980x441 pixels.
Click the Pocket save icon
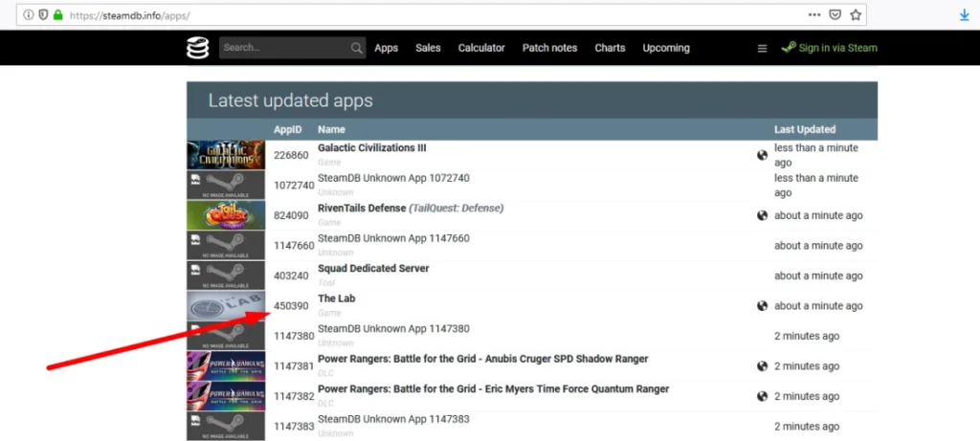coord(835,14)
